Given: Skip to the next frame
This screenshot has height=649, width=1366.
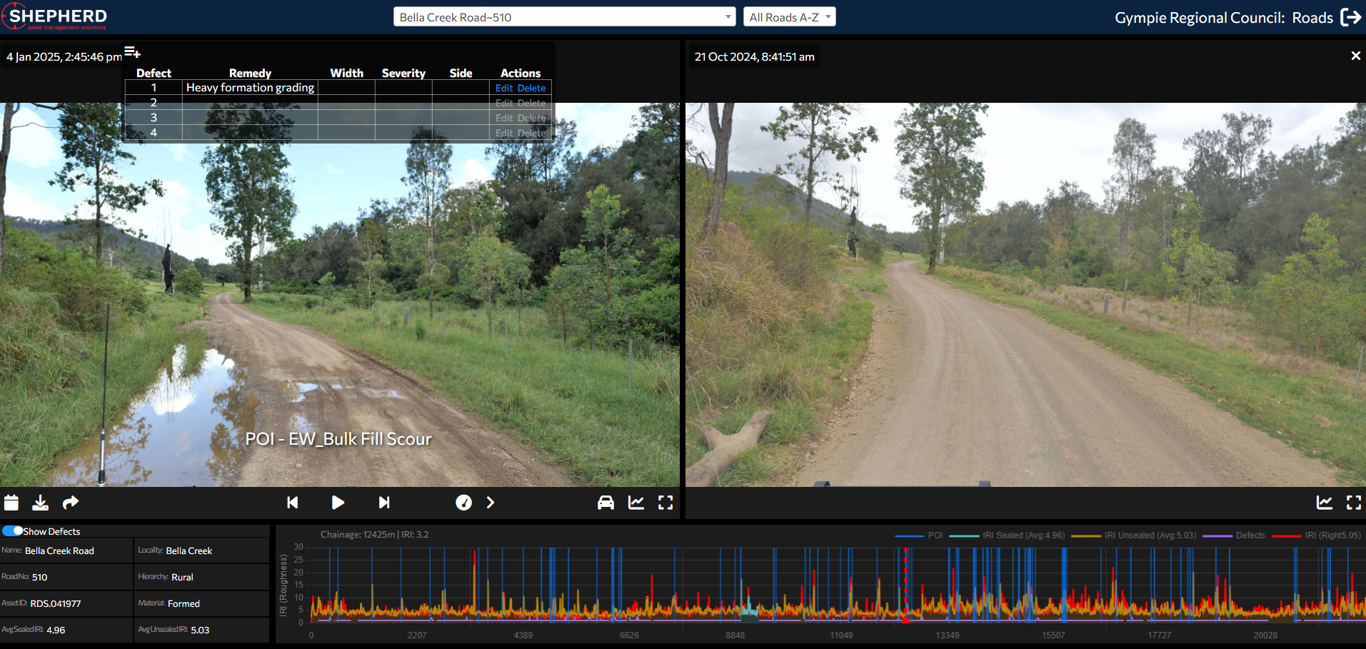Looking at the screenshot, I should (x=384, y=503).
